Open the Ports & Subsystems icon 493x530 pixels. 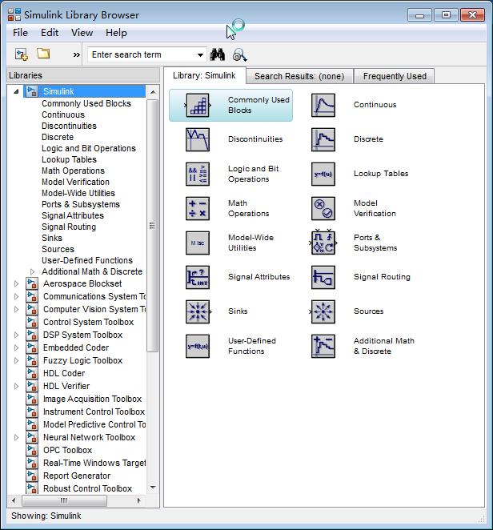click(323, 243)
